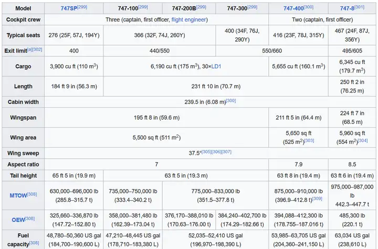Click '195 ft 8 in (59.6 m)' wingspan cell

[156, 118]
